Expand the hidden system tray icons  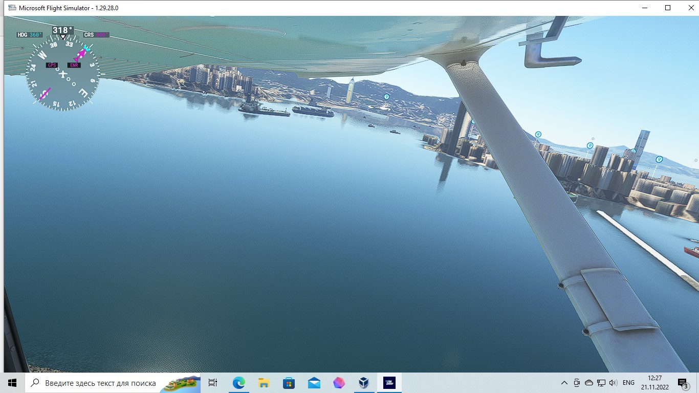tap(564, 383)
